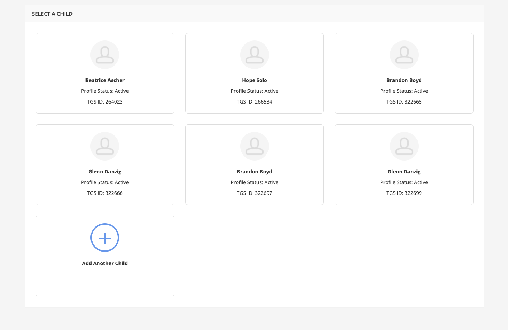Screen dimensions: 508x330
Task: Click Beatrice Ascher's profile avatar icon
Action: click(x=105, y=55)
